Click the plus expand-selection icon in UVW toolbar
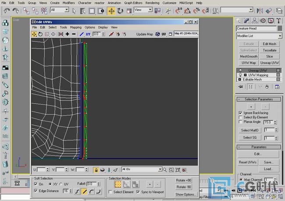 [68, 34]
